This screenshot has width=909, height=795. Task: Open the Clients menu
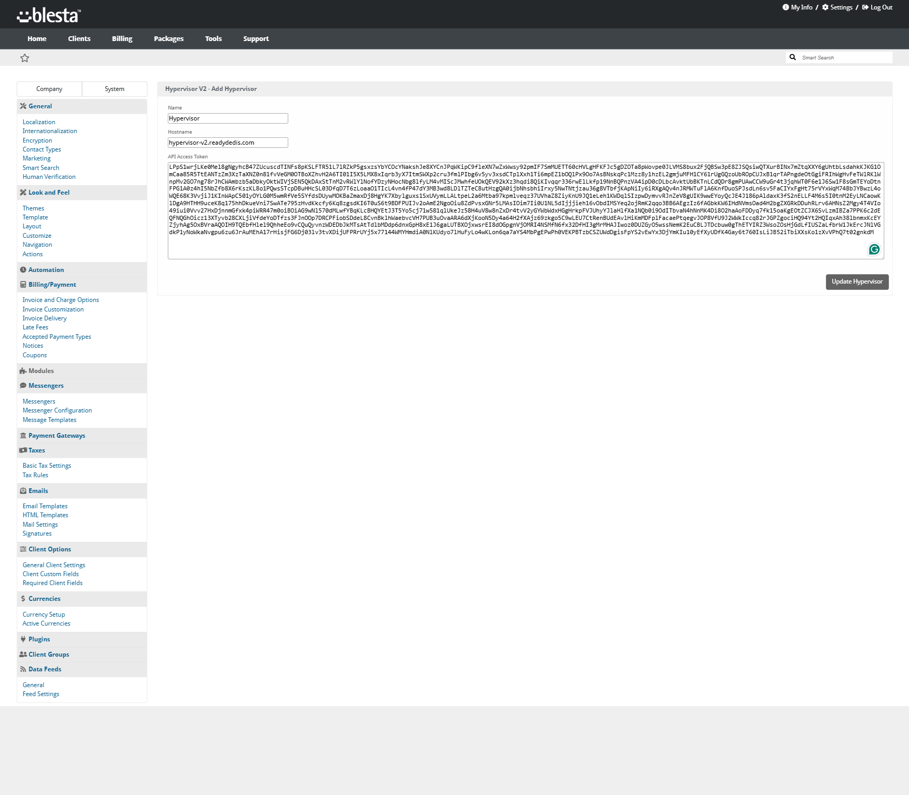click(79, 39)
